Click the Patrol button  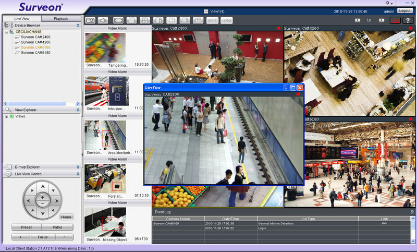(x=57, y=227)
